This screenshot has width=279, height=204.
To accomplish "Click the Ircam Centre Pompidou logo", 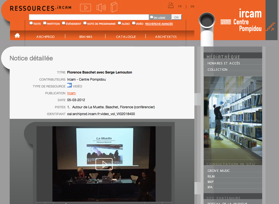I will 241,21.
